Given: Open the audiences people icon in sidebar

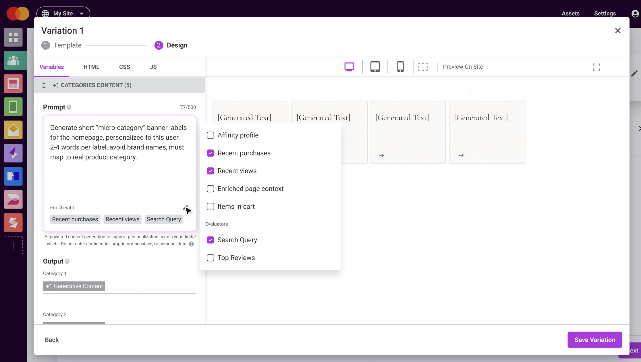Looking at the screenshot, I should pos(13,60).
